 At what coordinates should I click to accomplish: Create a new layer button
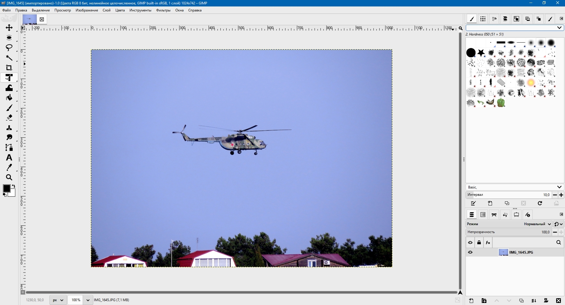click(471, 301)
